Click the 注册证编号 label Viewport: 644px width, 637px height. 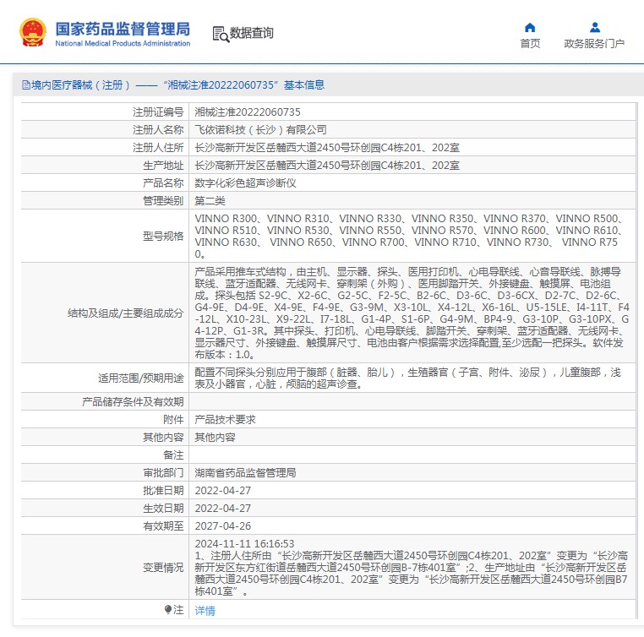click(x=158, y=112)
